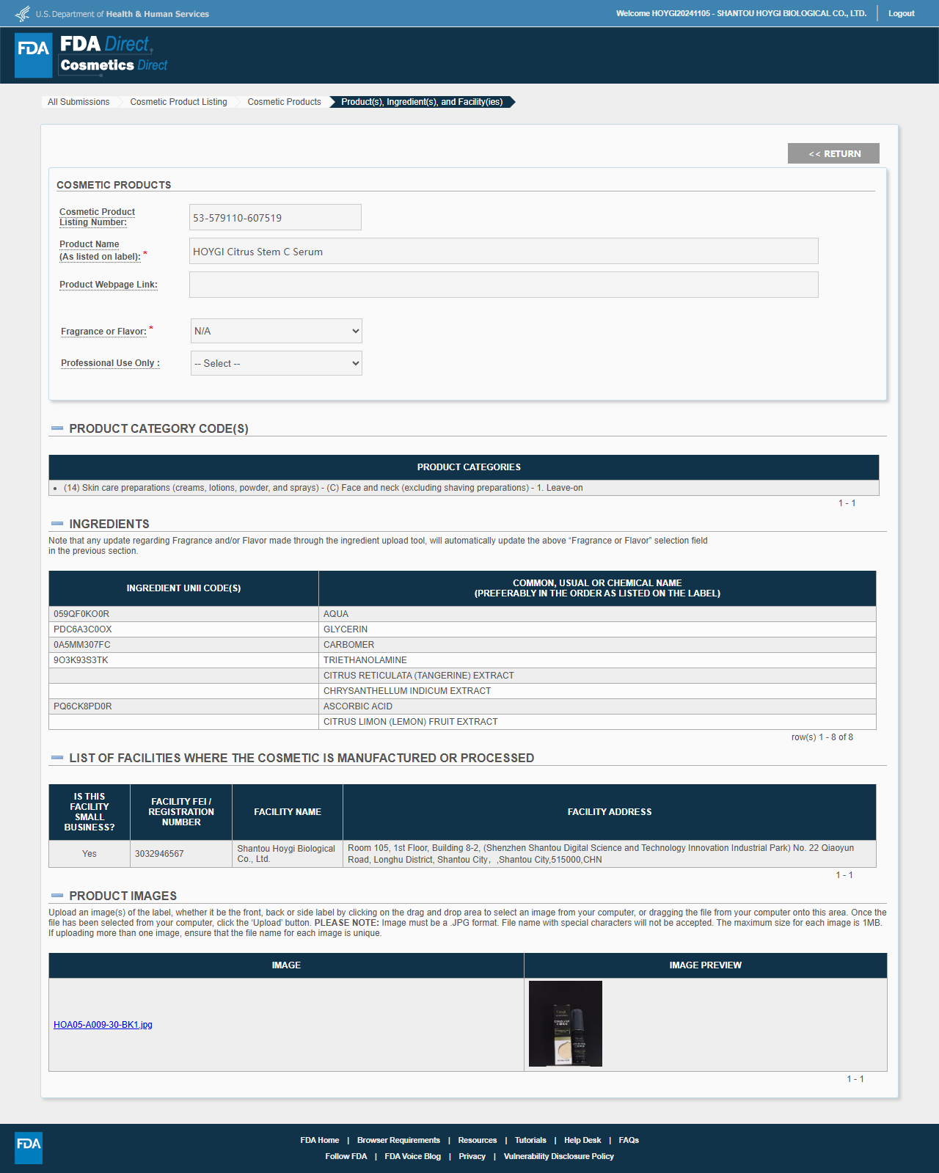
Task: Click the 'row(s) 1 - 8 of 8' pagination text
Action: coord(822,737)
